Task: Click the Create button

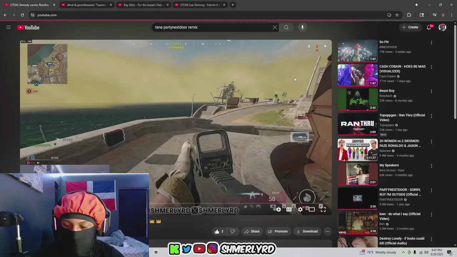Action: (410, 27)
